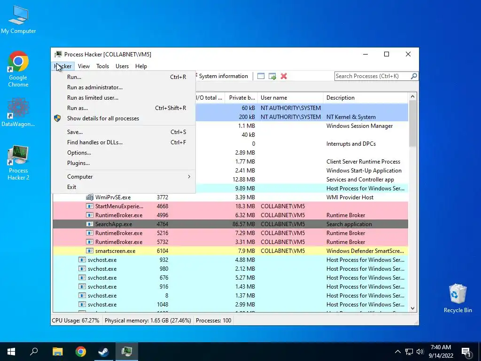Open the action center notifications icon
481x361 pixels.
[466, 352]
